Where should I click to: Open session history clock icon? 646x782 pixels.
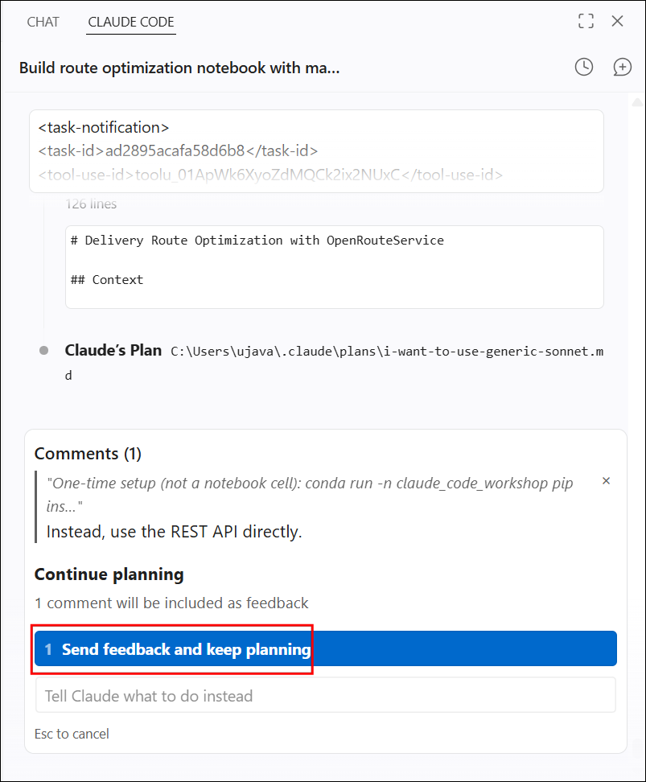point(583,67)
